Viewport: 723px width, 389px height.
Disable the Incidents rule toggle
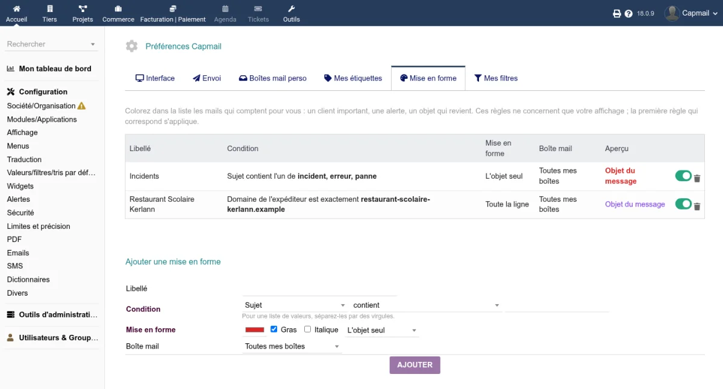coord(683,176)
